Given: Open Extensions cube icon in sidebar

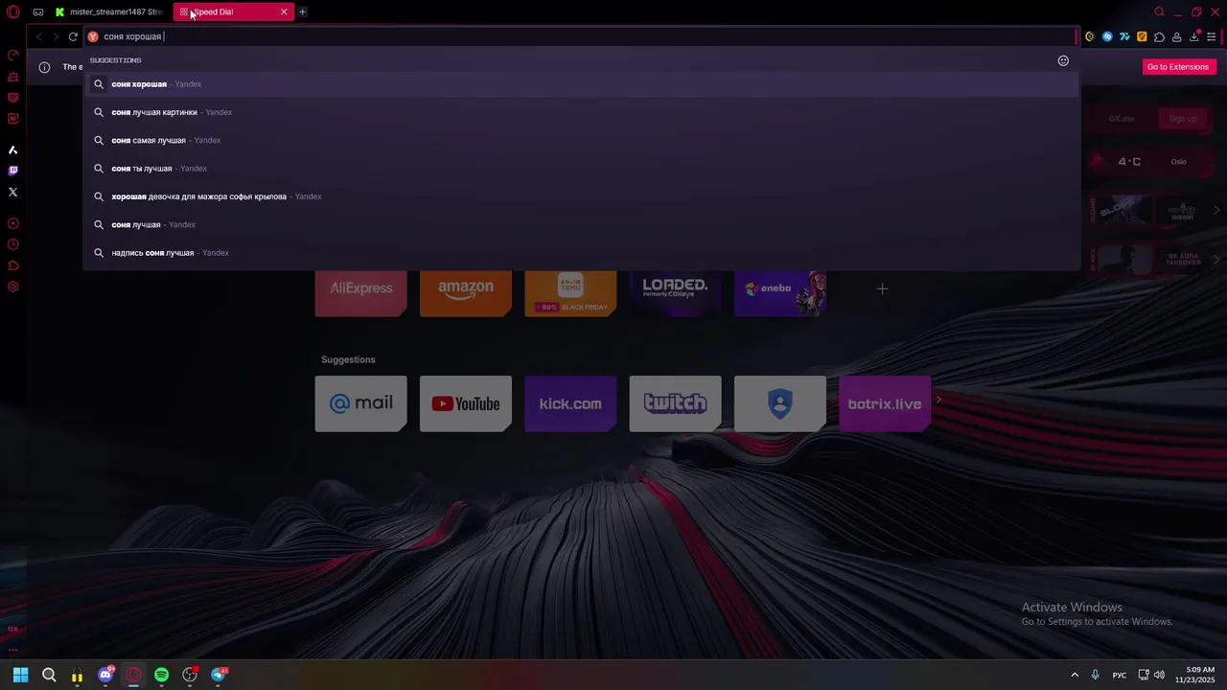Looking at the screenshot, I should click(x=13, y=265).
